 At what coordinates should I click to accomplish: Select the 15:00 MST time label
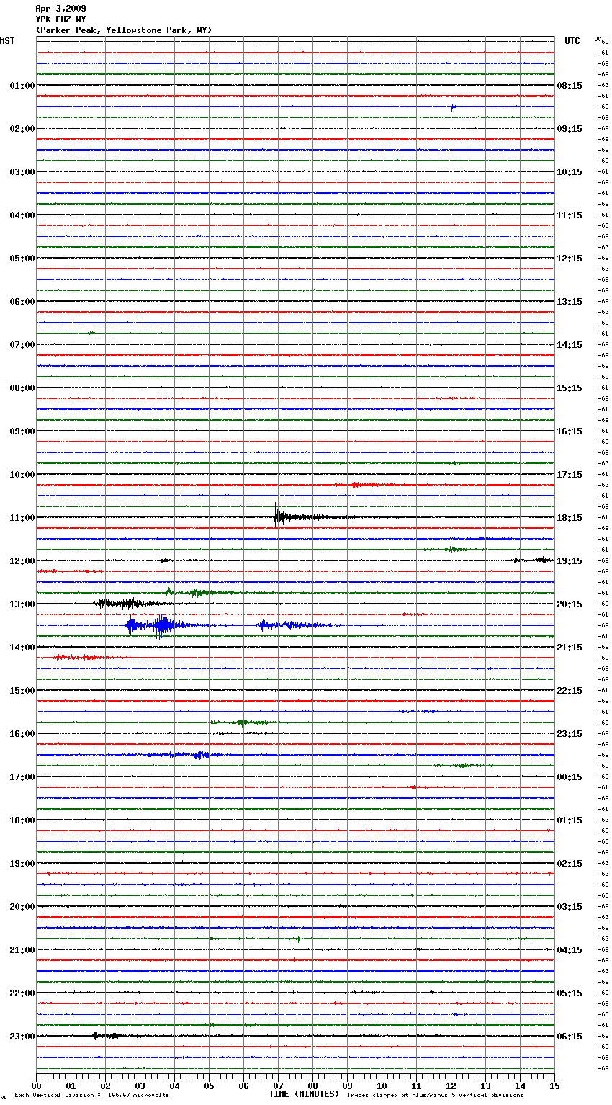[x=22, y=691]
